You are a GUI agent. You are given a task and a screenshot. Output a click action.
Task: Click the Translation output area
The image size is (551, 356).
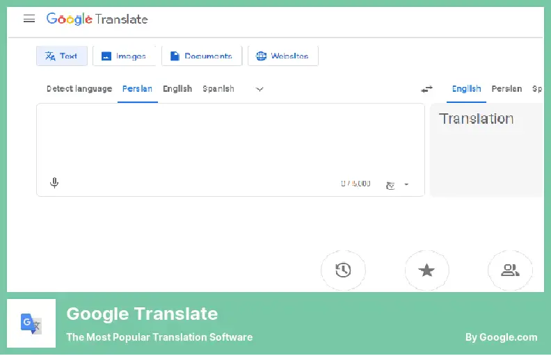coord(487,150)
